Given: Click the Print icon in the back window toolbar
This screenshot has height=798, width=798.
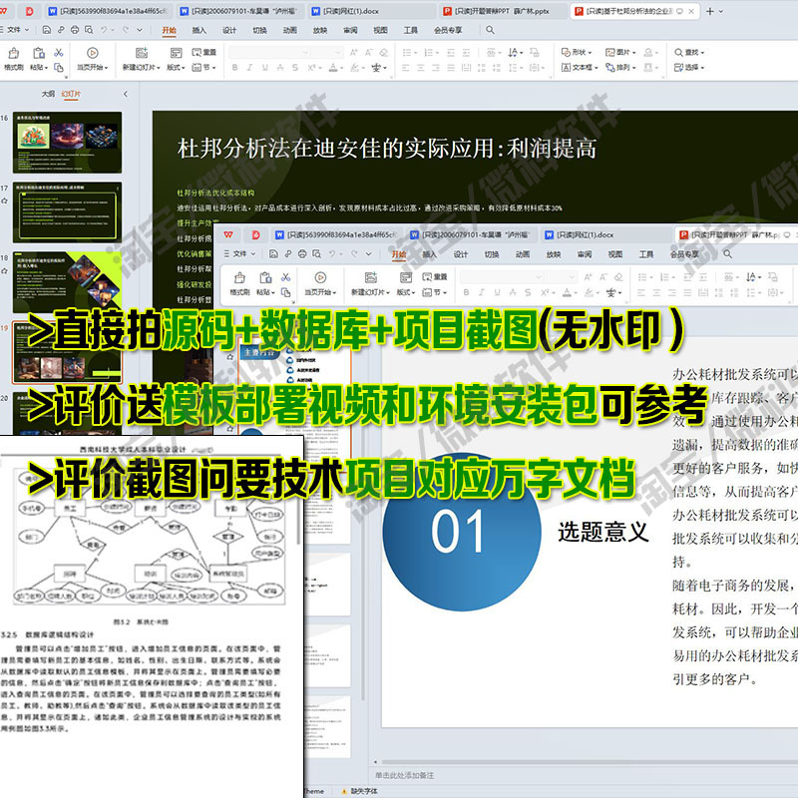Looking at the screenshot, I should (75, 30).
